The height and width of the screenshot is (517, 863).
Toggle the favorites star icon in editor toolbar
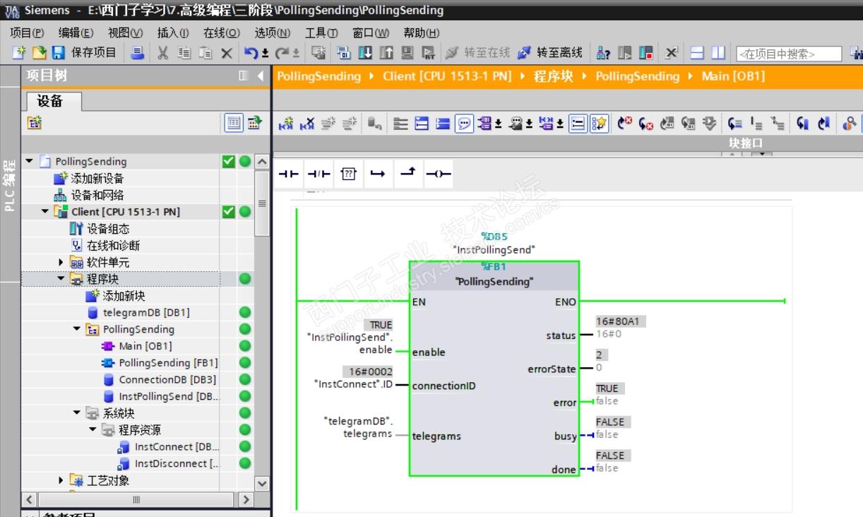[599, 124]
